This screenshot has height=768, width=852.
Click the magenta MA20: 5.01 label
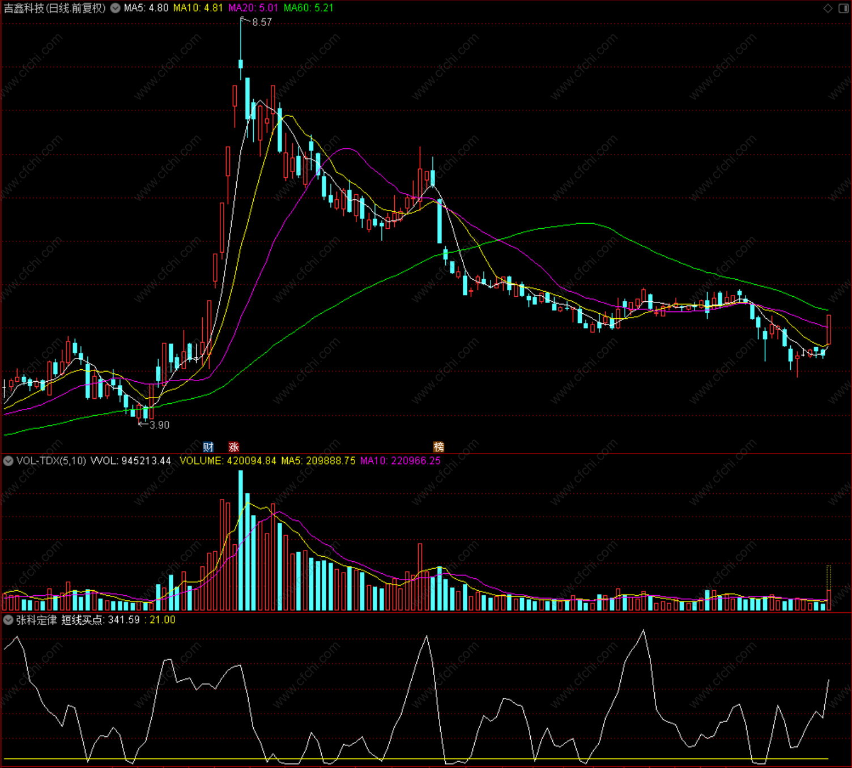pyautogui.click(x=253, y=8)
